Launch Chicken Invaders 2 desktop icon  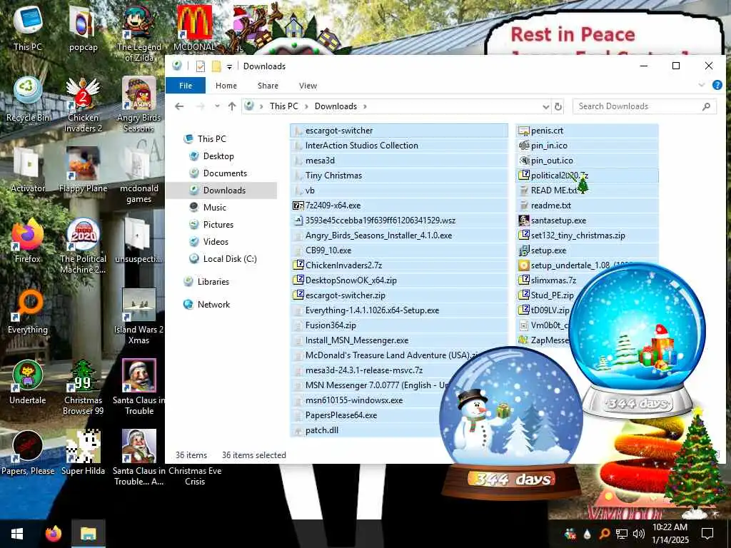click(83, 104)
